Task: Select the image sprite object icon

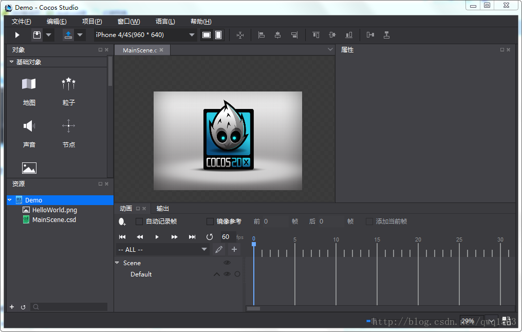Action: 29,168
